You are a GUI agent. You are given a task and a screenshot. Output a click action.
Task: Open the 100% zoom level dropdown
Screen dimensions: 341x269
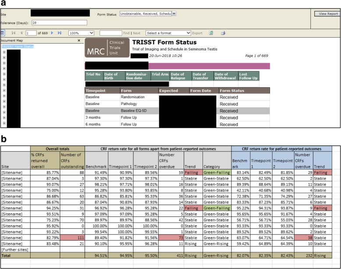point(81,33)
